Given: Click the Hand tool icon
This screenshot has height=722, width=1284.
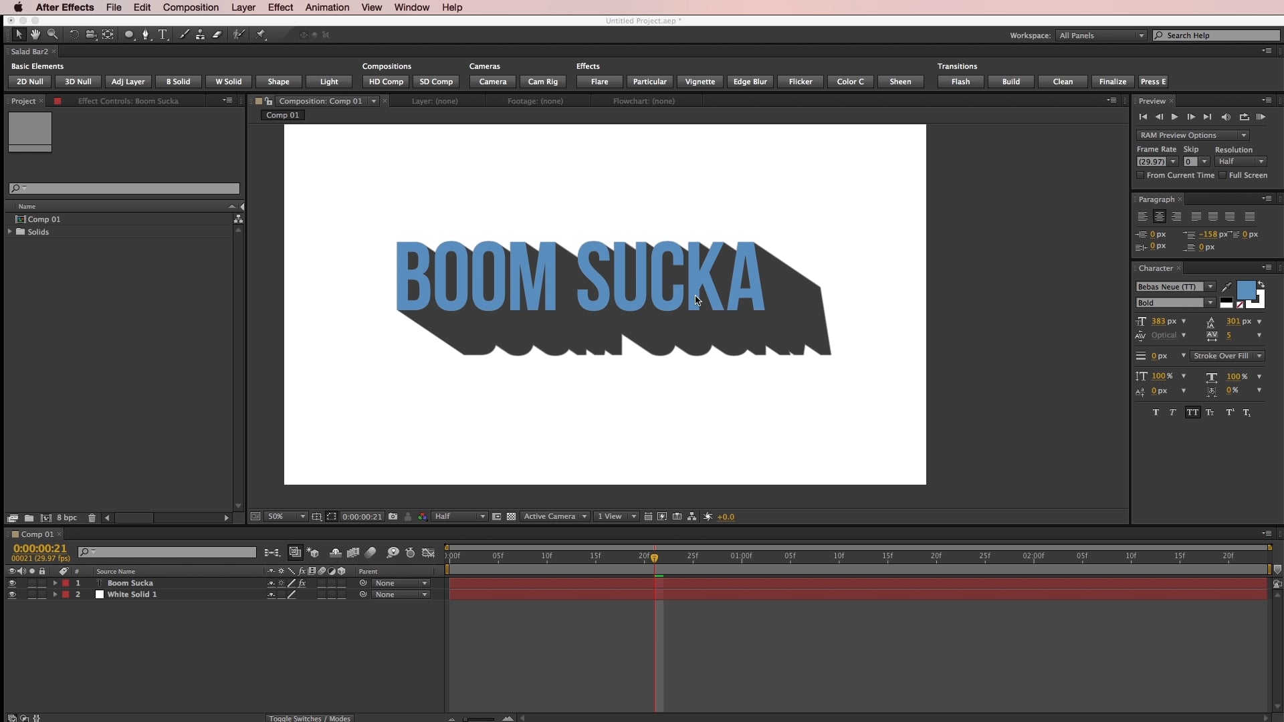Looking at the screenshot, I should (34, 34).
